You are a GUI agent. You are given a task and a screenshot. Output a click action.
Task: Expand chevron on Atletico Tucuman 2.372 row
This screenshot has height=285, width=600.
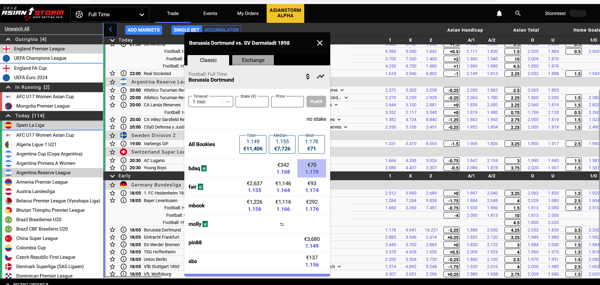point(342,90)
